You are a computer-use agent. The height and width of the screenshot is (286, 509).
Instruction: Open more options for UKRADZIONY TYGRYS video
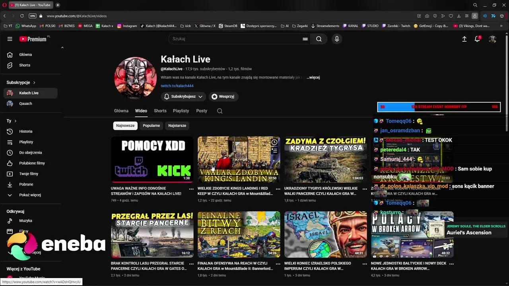click(365, 189)
